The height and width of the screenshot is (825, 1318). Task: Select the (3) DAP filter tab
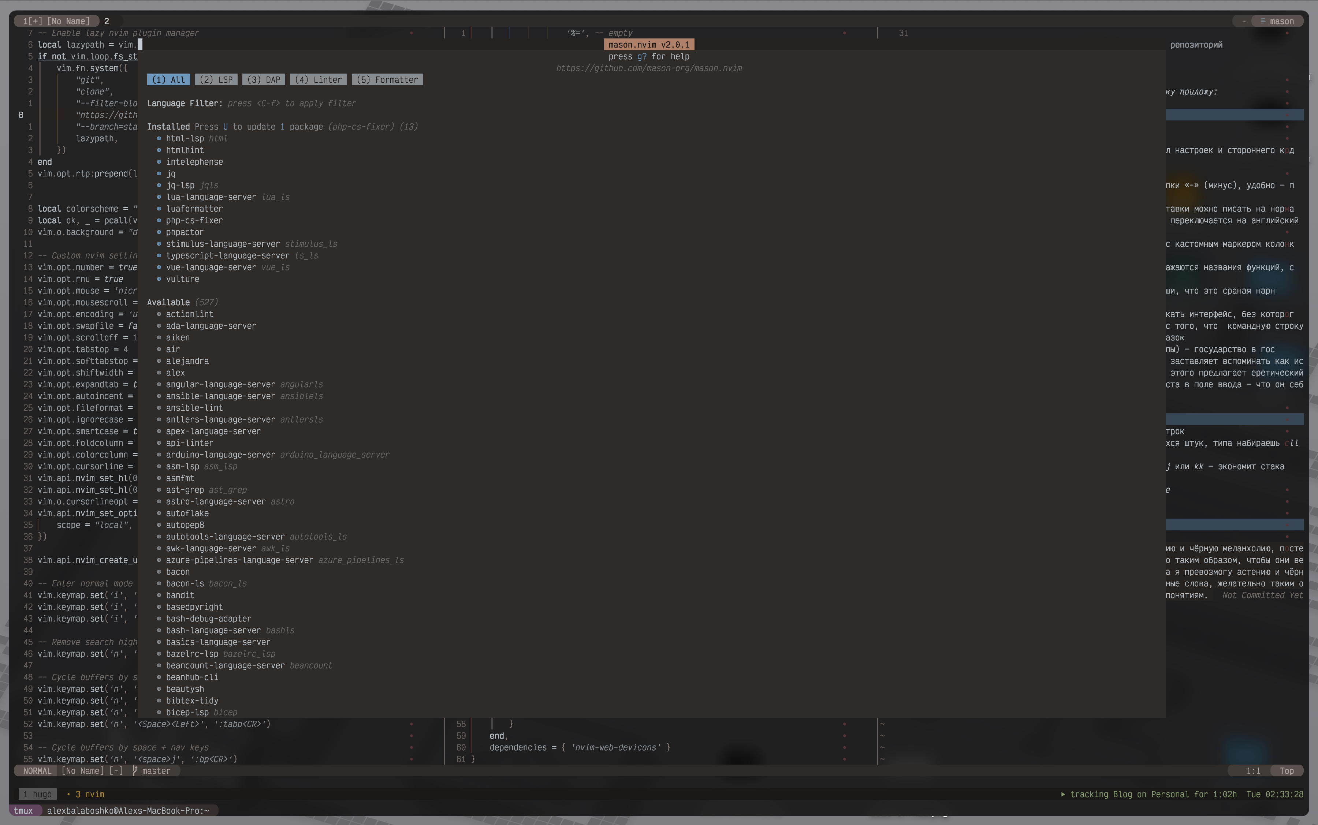[x=264, y=80]
